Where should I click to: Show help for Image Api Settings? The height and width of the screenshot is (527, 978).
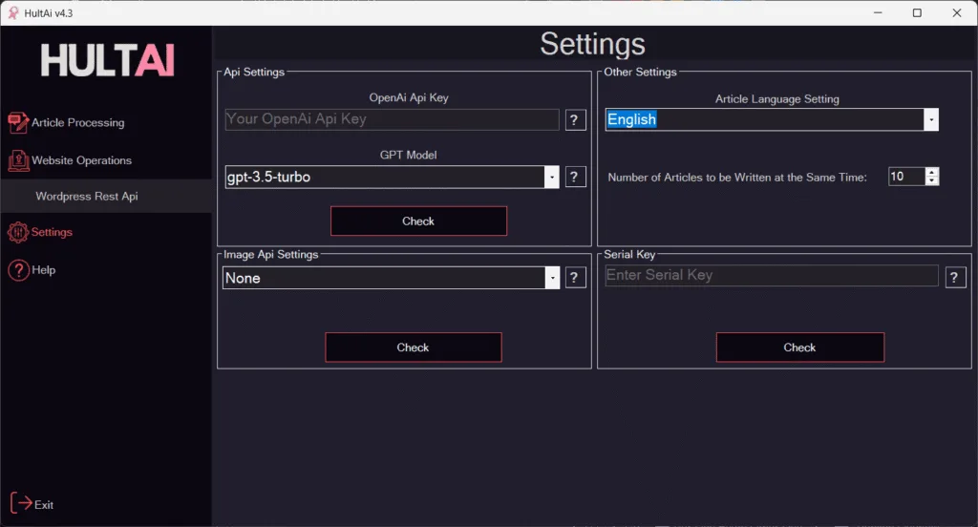(575, 278)
